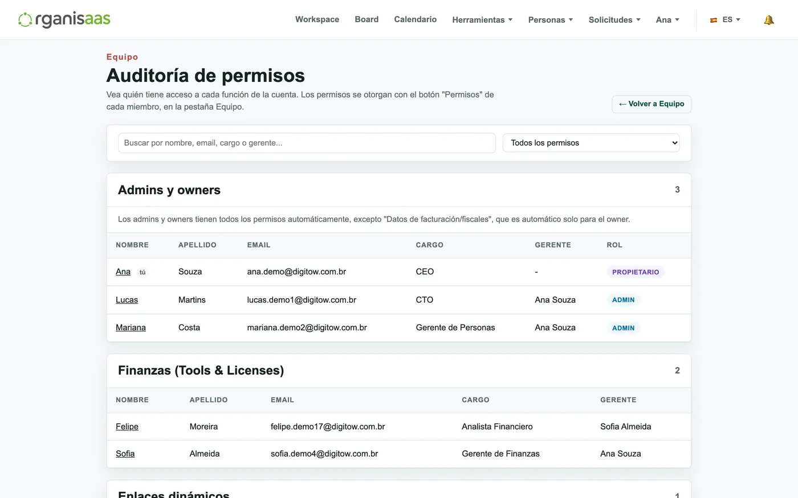Click the tú tag beside Ana

tap(142, 272)
